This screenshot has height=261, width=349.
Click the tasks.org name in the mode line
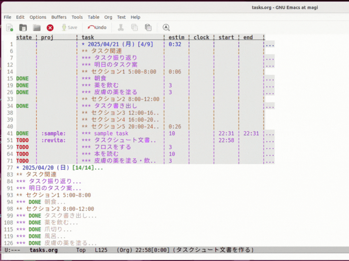pos(44,250)
